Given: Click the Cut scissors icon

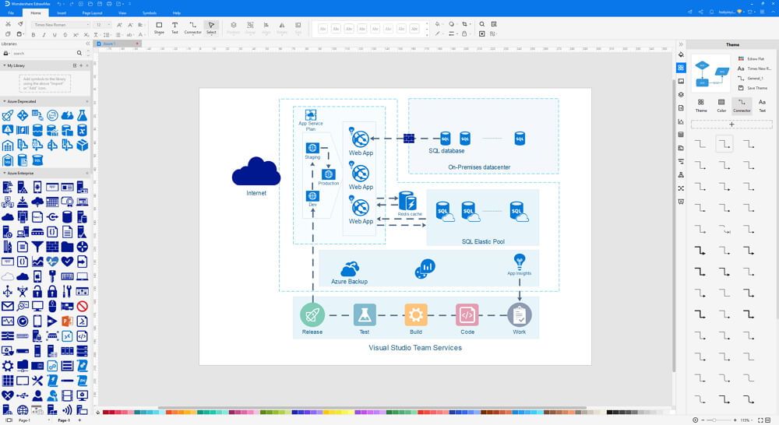Looking at the screenshot, I should [x=8, y=24].
